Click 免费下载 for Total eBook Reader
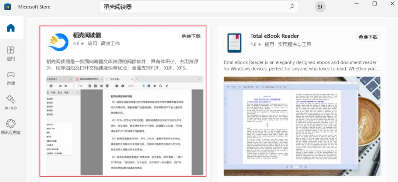 368,37
